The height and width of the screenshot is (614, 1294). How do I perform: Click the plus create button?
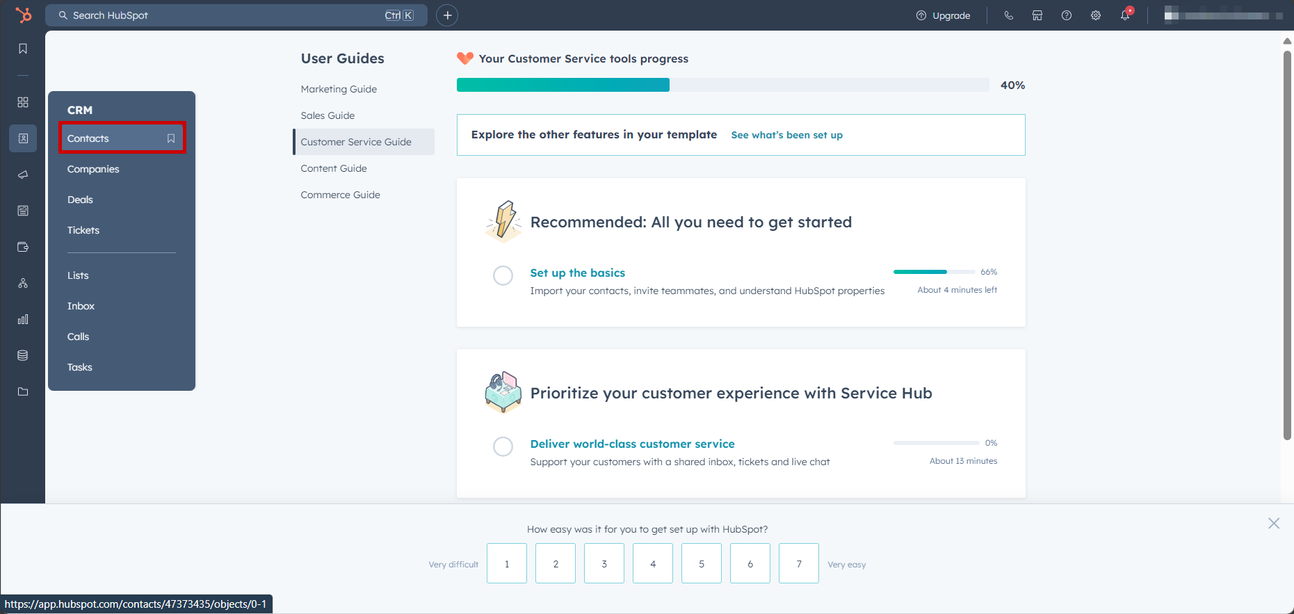[447, 15]
